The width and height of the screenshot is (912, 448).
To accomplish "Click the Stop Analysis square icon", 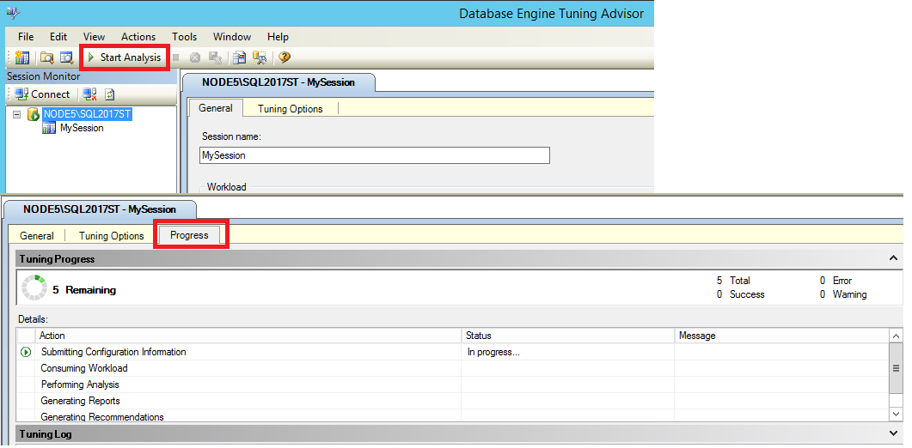I will pyautogui.click(x=176, y=58).
